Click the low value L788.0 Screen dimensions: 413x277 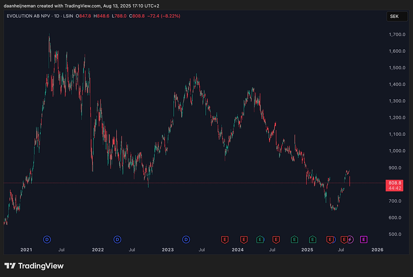point(119,16)
